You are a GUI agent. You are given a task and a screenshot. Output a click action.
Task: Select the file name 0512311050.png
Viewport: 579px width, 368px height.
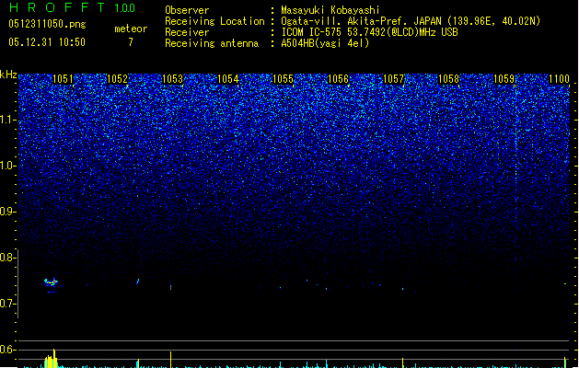(47, 24)
